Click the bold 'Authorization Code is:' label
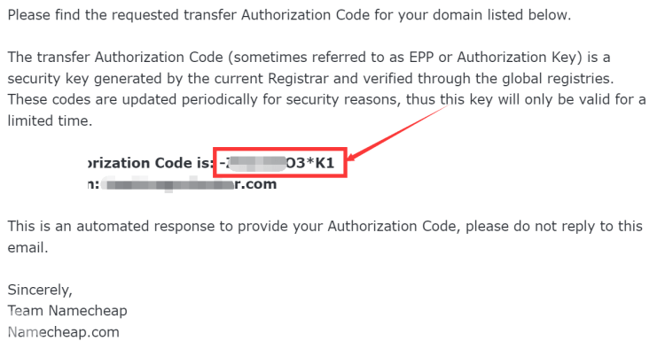 coord(150,163)
